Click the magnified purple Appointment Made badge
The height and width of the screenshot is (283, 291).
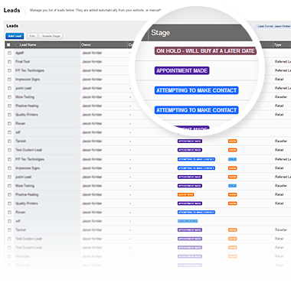coord(181,70)
